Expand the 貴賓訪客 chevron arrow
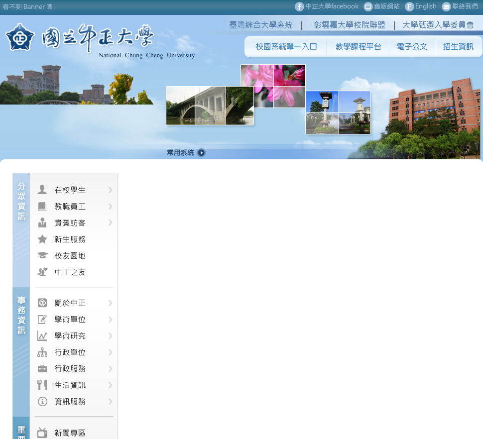The height and width of the screenshot is (439, 483). click(110, 222)
